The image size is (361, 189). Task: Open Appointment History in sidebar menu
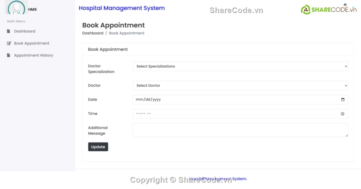coord(33,55)
